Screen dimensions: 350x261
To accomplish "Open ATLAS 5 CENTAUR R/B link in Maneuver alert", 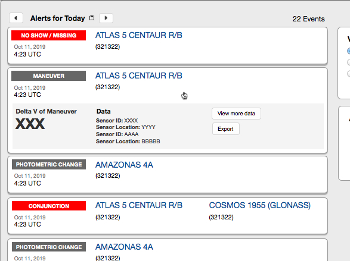I will (138, 76).
